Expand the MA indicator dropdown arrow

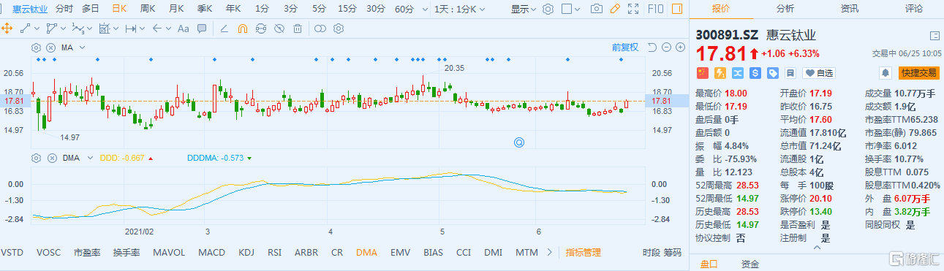83,47
